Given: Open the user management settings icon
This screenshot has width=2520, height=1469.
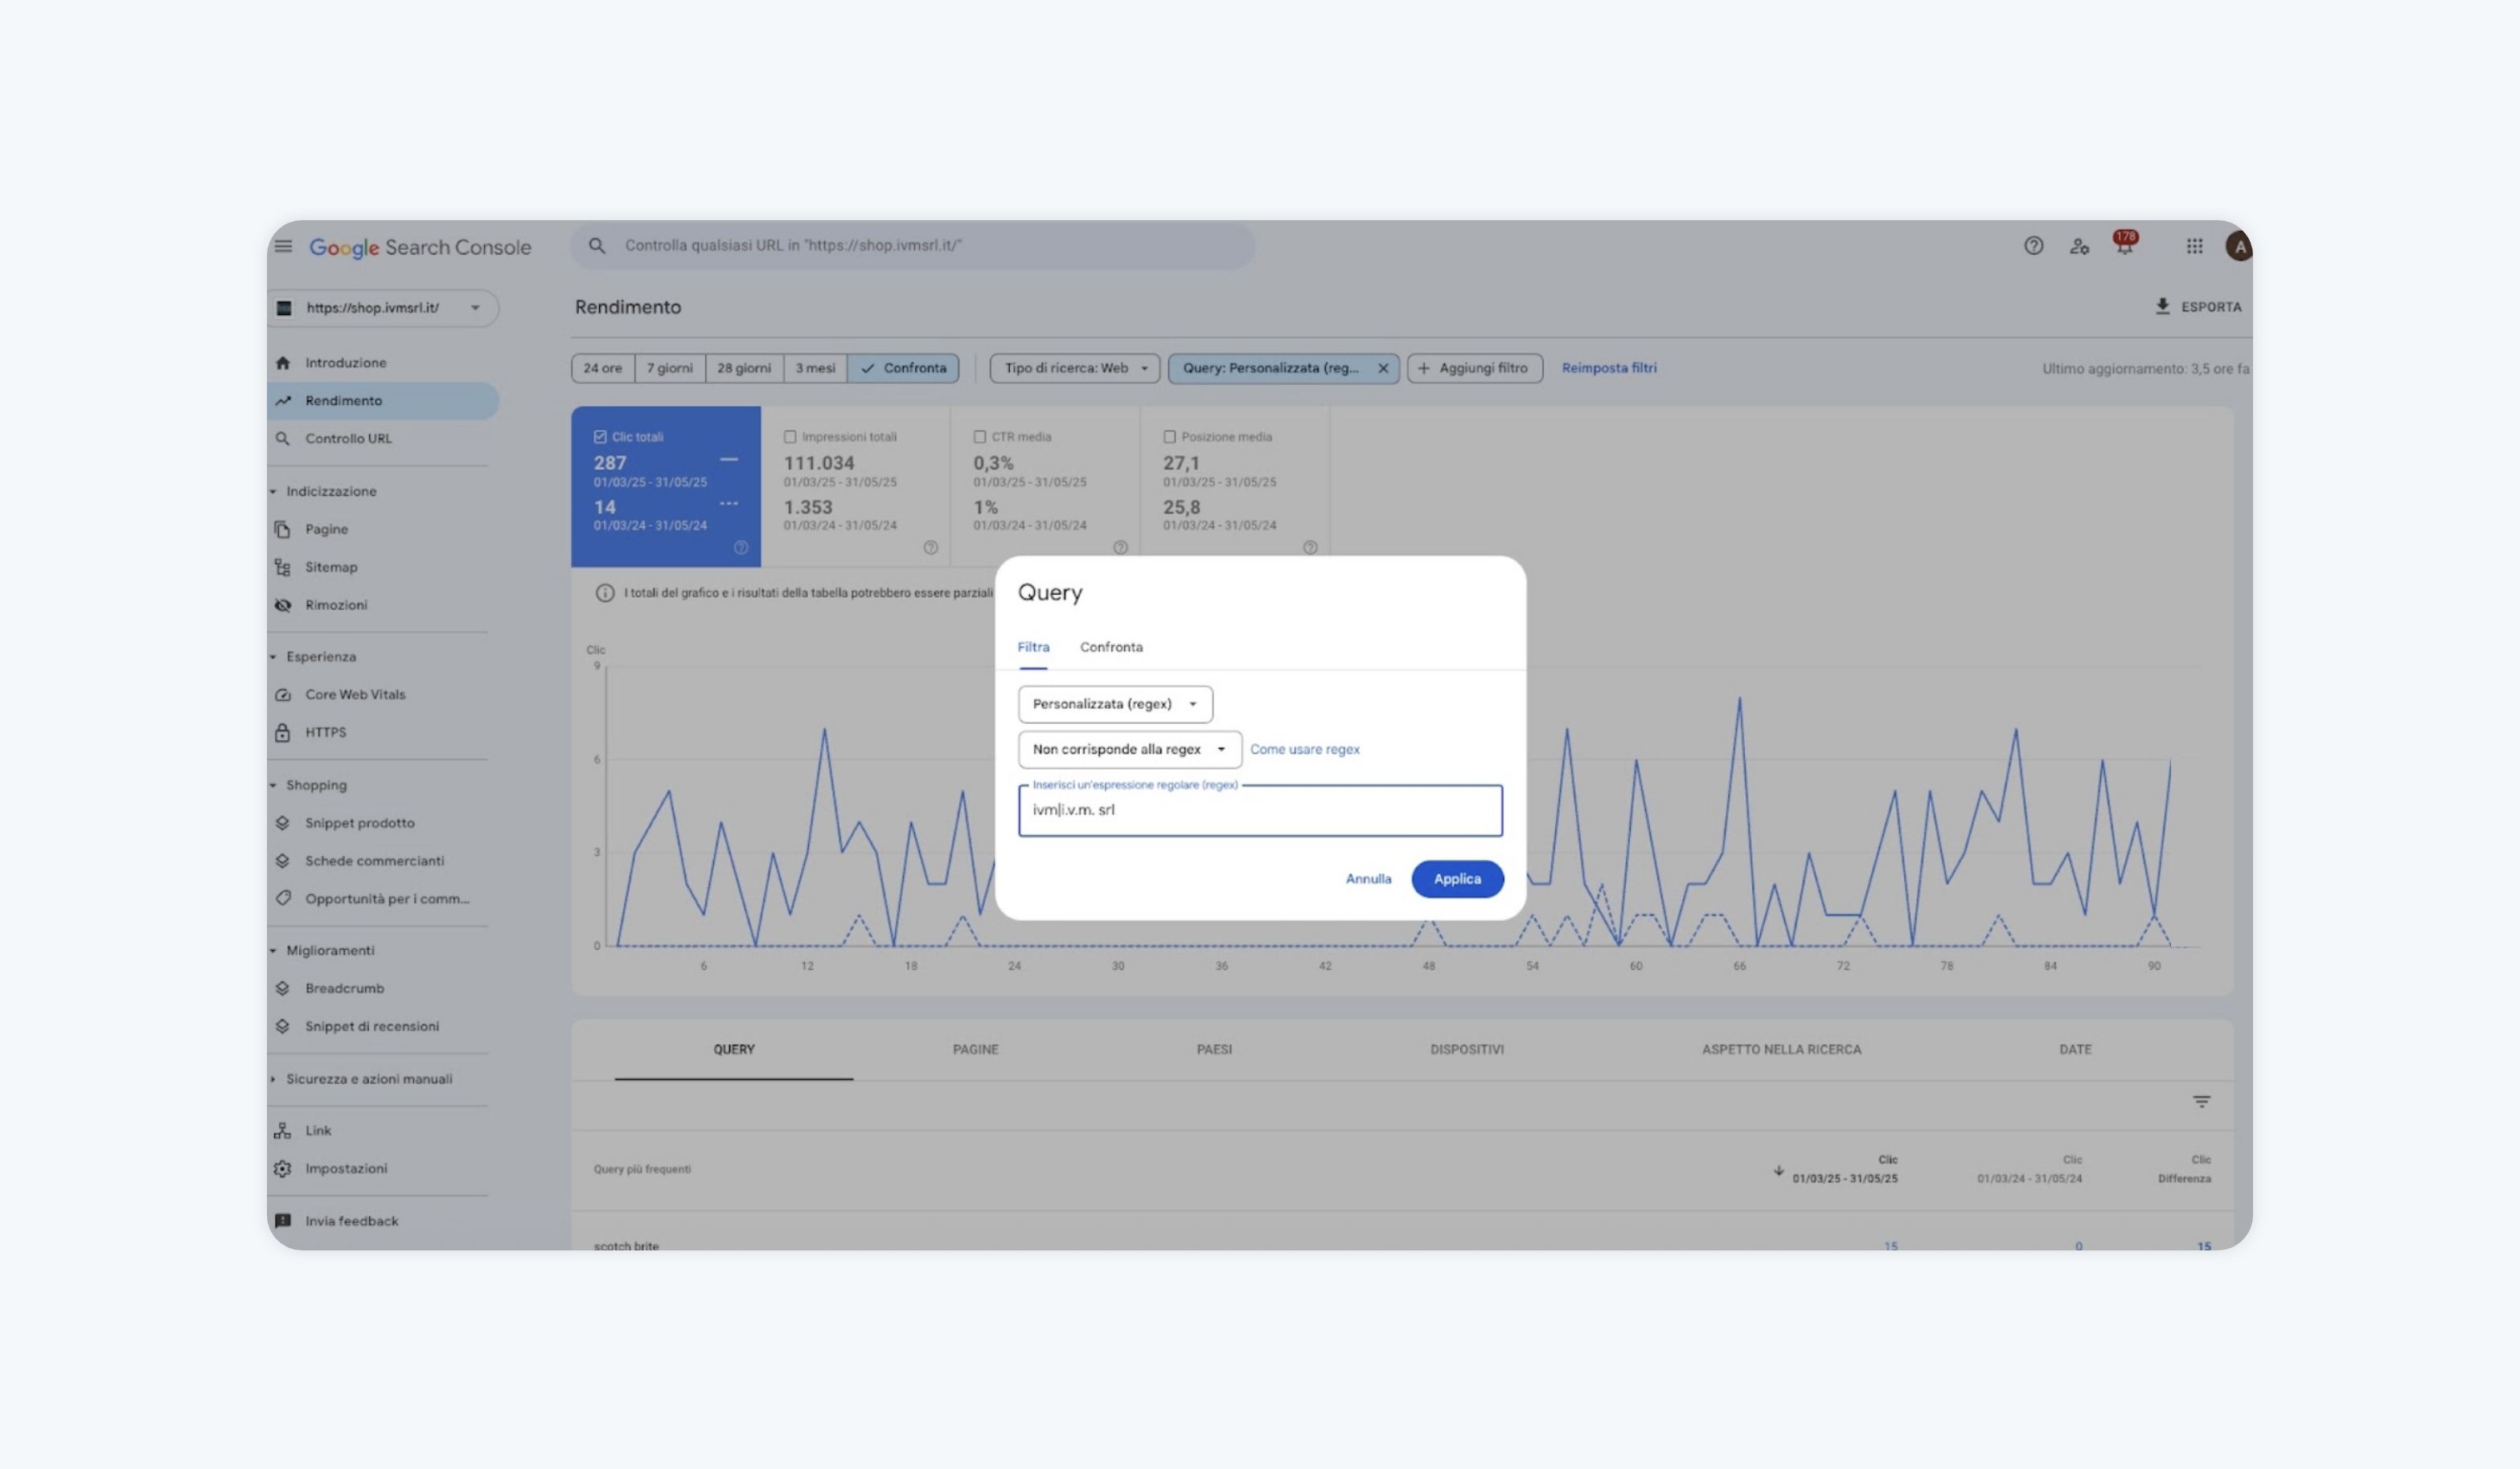Looking at the screenshot, I should click(2079, 246).
